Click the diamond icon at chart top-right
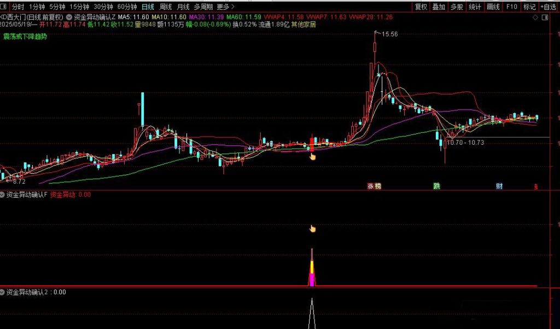Screen dimensions: 560x329 tap(535, 17)
